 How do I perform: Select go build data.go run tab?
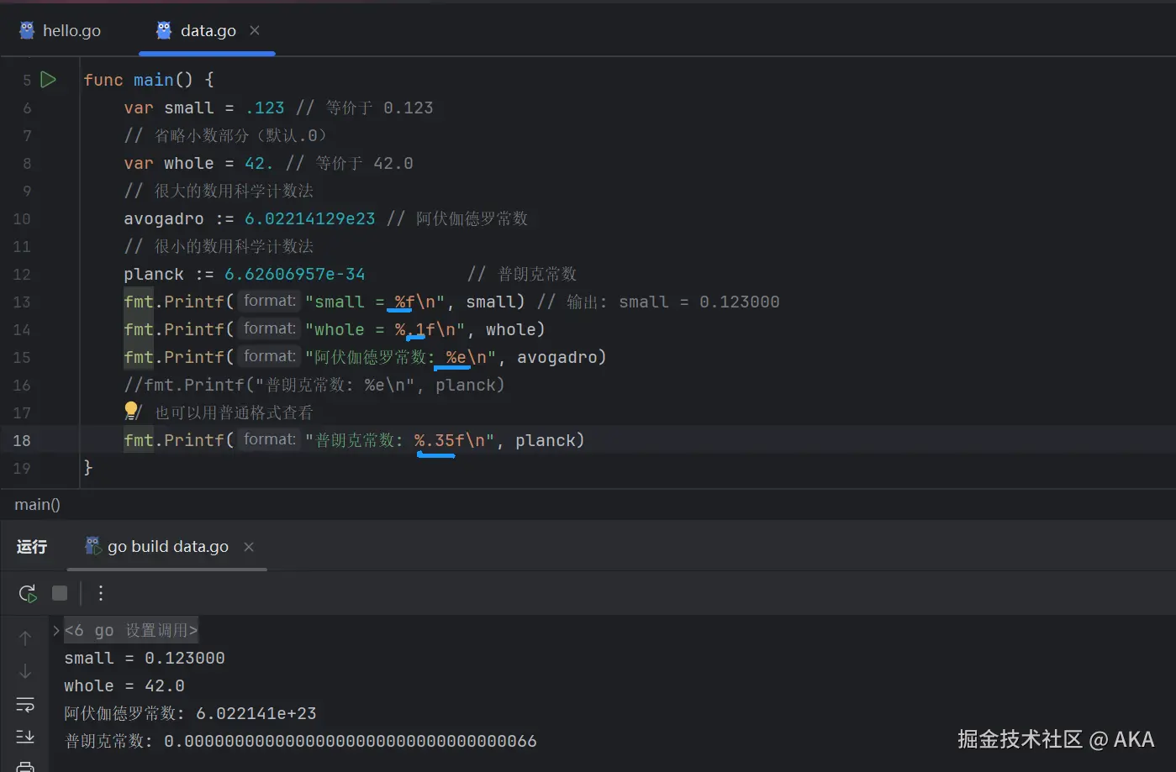pos(167,547)
